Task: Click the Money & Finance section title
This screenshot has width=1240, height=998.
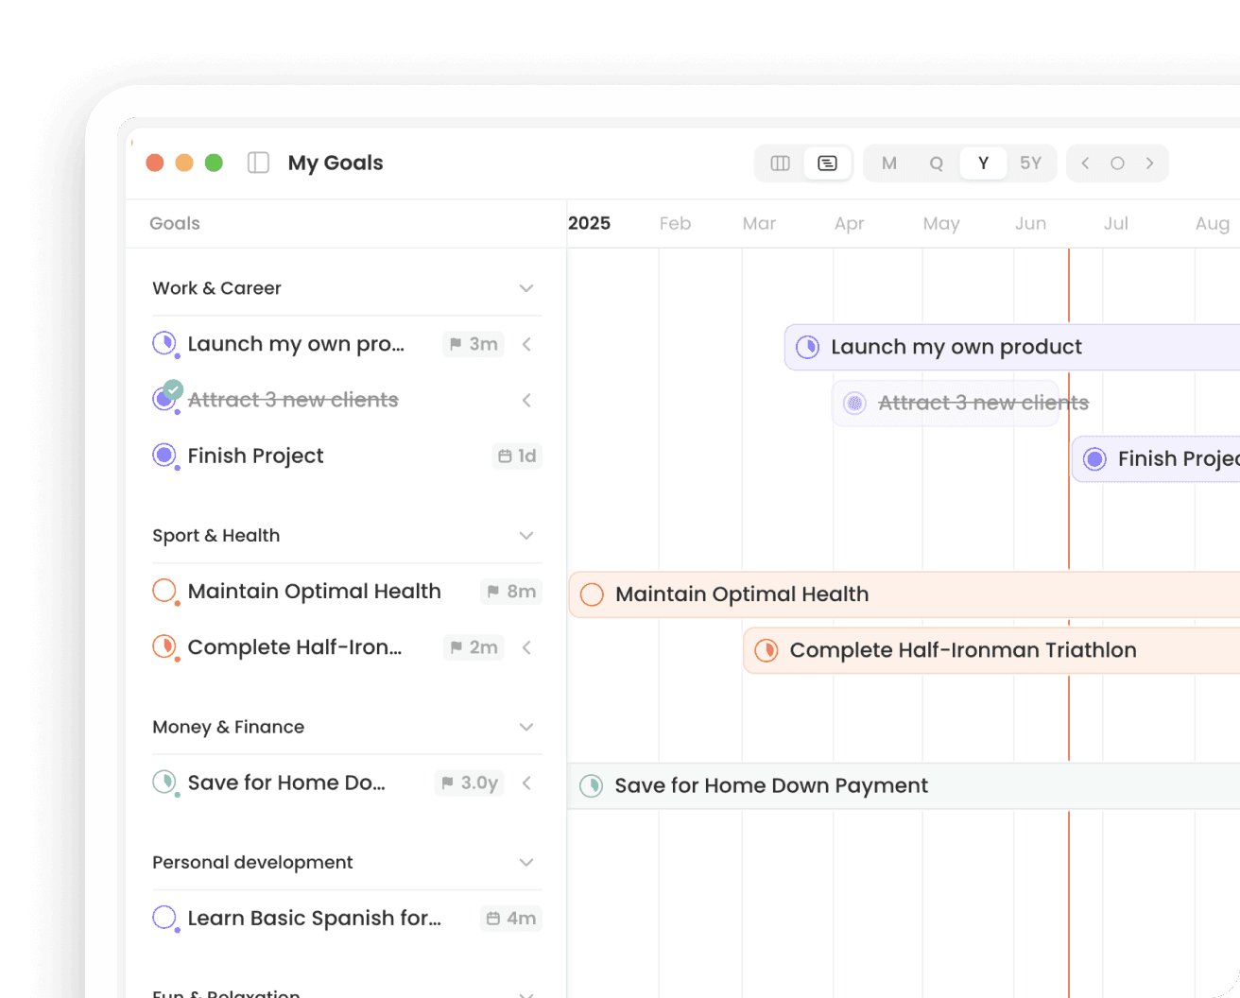Action: (x=228, y=727)
